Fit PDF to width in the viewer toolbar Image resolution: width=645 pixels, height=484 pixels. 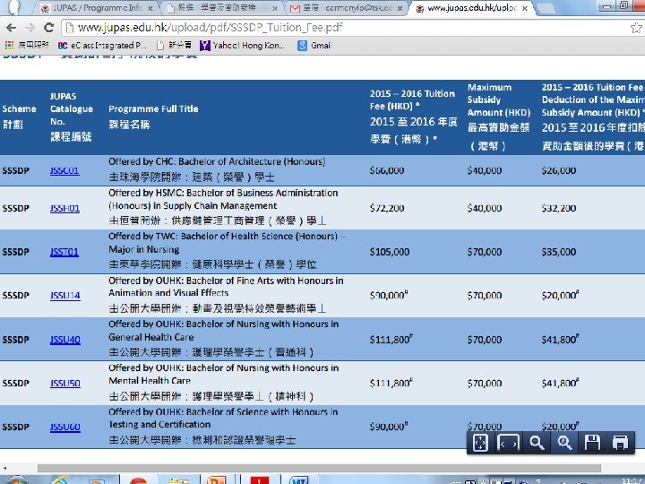pos(509,443)
